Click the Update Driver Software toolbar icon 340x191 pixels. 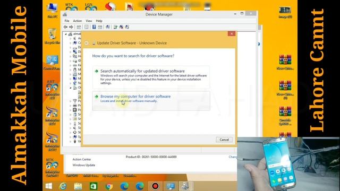(115, 27)
